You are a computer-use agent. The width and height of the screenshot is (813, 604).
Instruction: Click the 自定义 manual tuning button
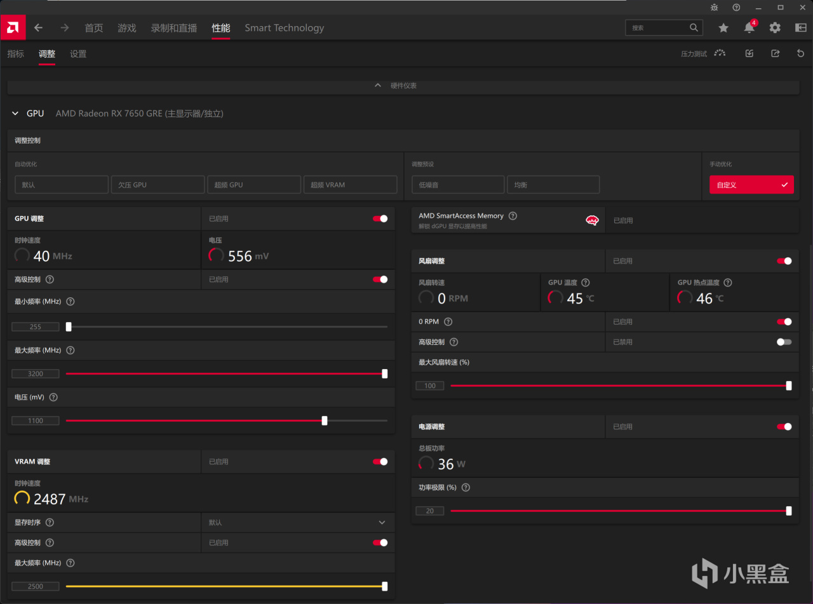(751, 185)
